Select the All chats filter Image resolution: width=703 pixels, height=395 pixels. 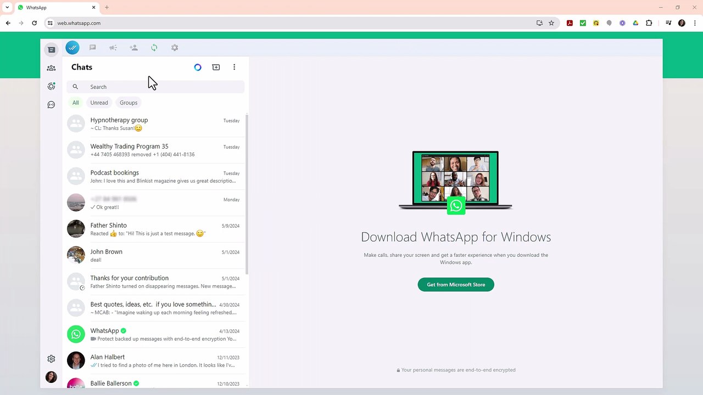click(x=75, y=103)
